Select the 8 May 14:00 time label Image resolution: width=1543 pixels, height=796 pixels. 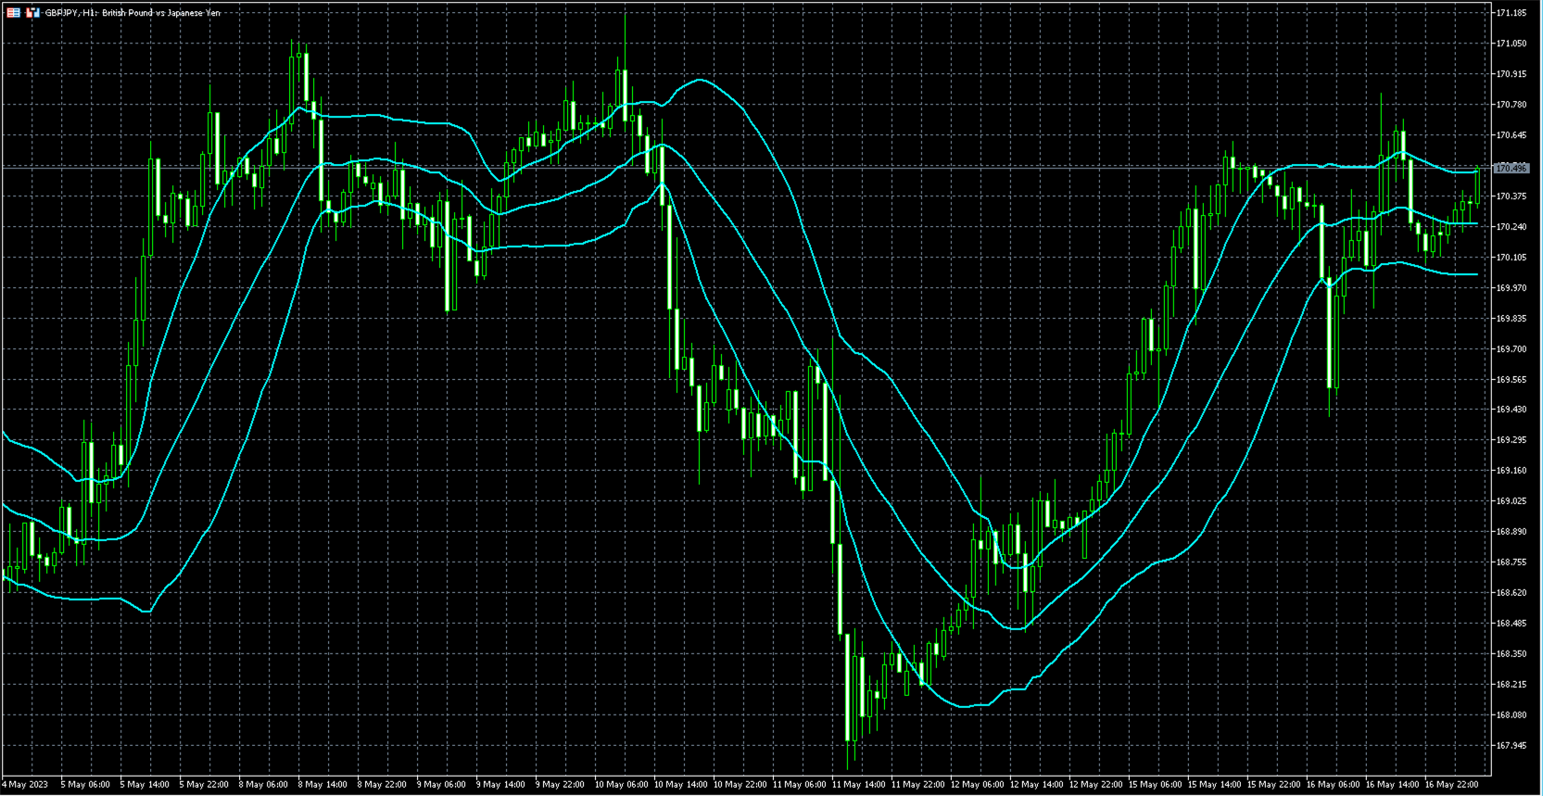(x=323, y=785)
